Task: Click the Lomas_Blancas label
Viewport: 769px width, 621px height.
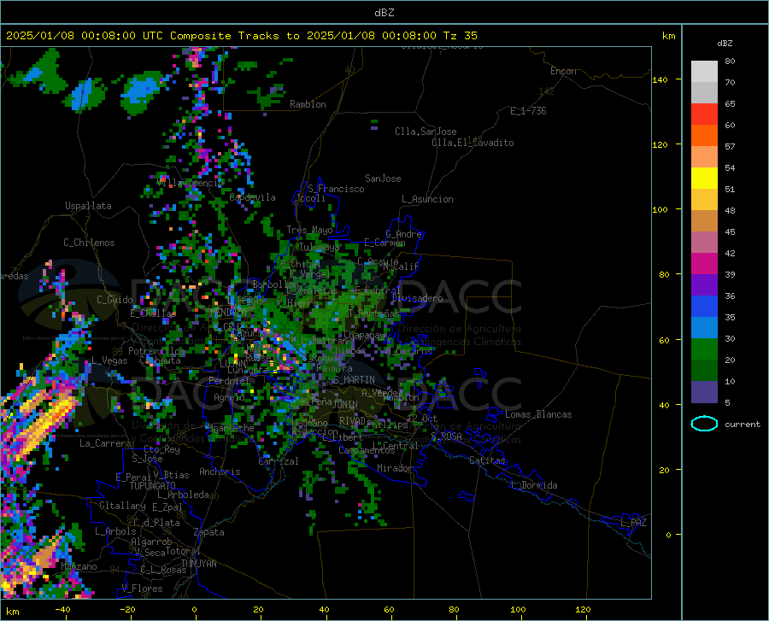Action: click(x=538, y=414)
